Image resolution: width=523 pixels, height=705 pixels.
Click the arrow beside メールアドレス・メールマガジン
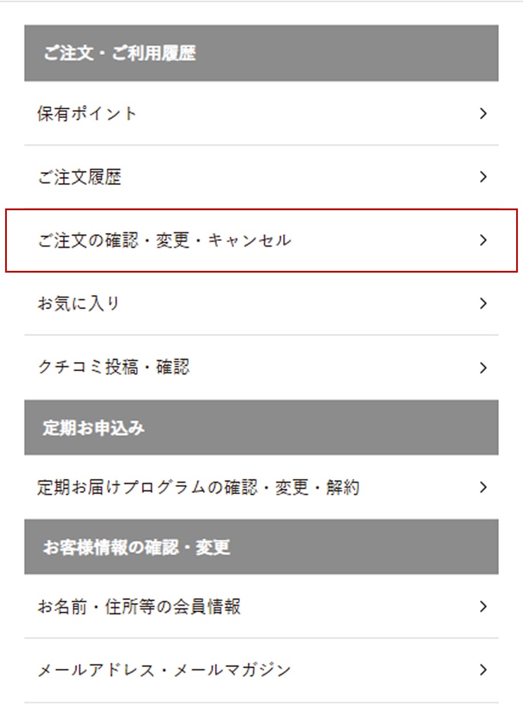[484, 669]
